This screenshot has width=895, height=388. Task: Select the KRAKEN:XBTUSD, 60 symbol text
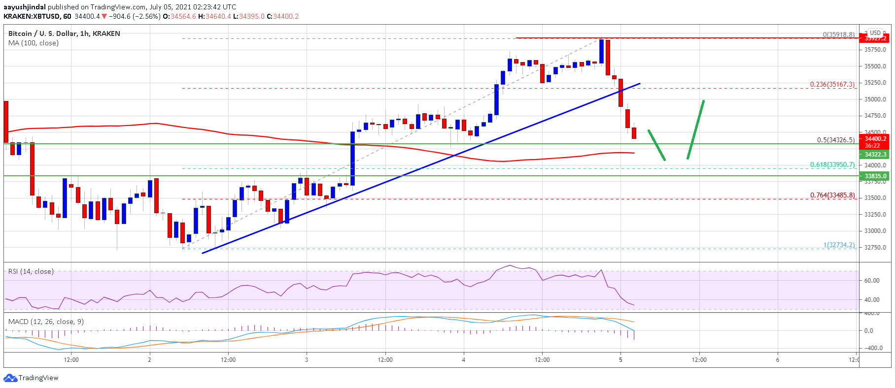[37, 16]
